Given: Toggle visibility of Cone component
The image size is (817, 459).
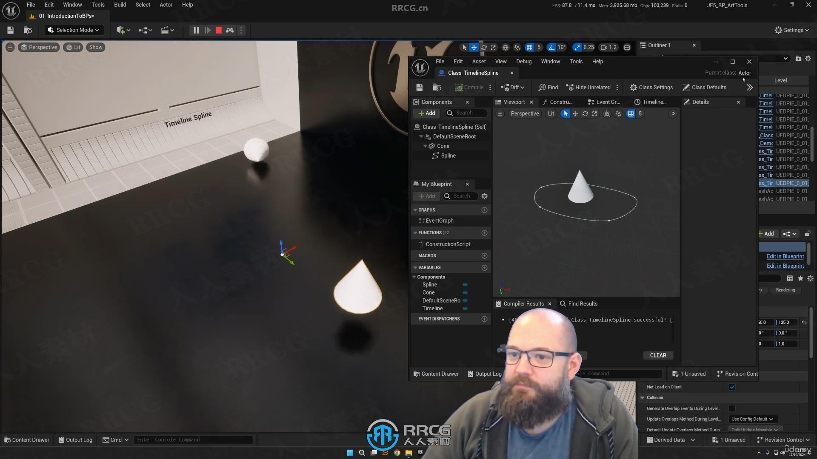Looking at the screenshot, I should click(x=465, y=292).
